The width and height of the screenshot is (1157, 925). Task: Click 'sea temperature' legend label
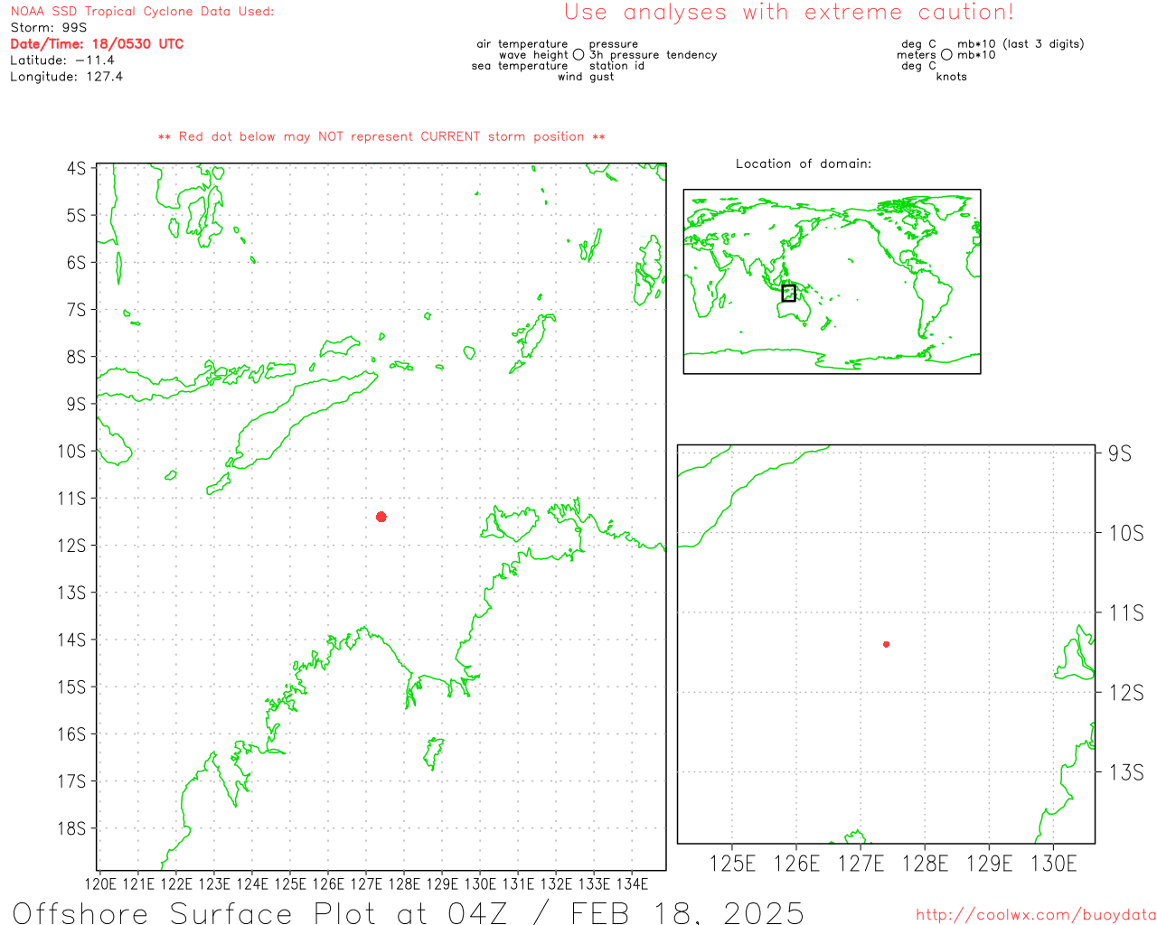point(520,66)
